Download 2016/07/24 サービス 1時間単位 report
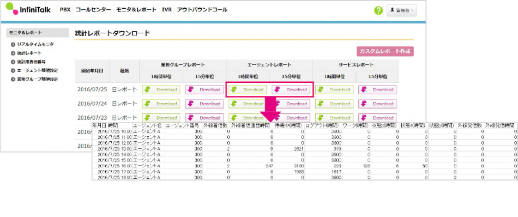Viewport: 518px width, 217px height. coord(334,104)
